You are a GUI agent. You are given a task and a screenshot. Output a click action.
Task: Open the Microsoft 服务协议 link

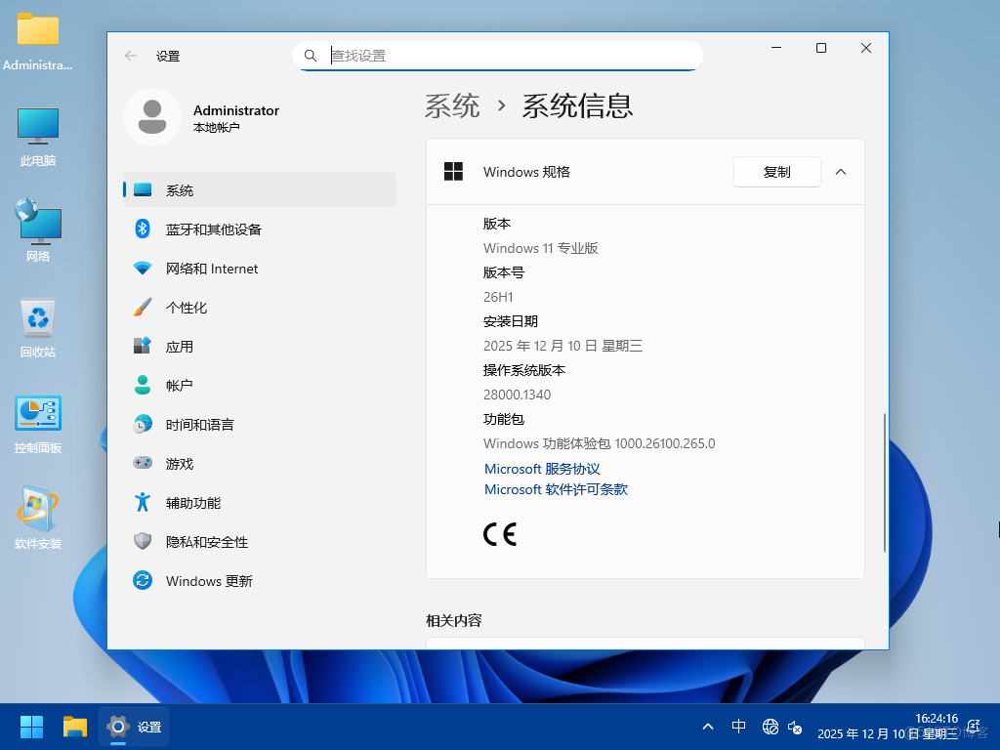[x=542, y=469]
